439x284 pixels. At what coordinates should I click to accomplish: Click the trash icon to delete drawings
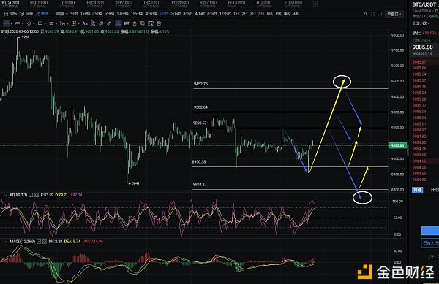[x=159, y=23]
